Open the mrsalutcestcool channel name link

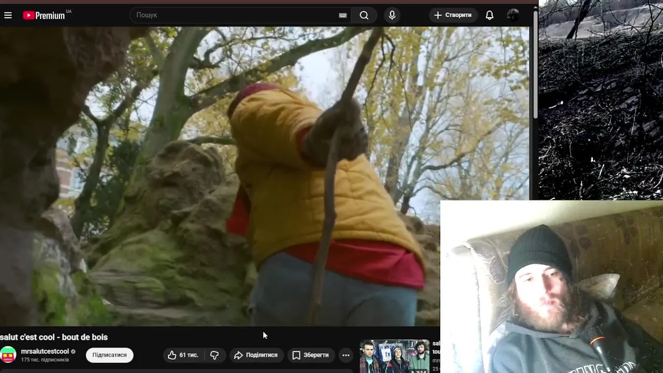[x=45, y=351]
